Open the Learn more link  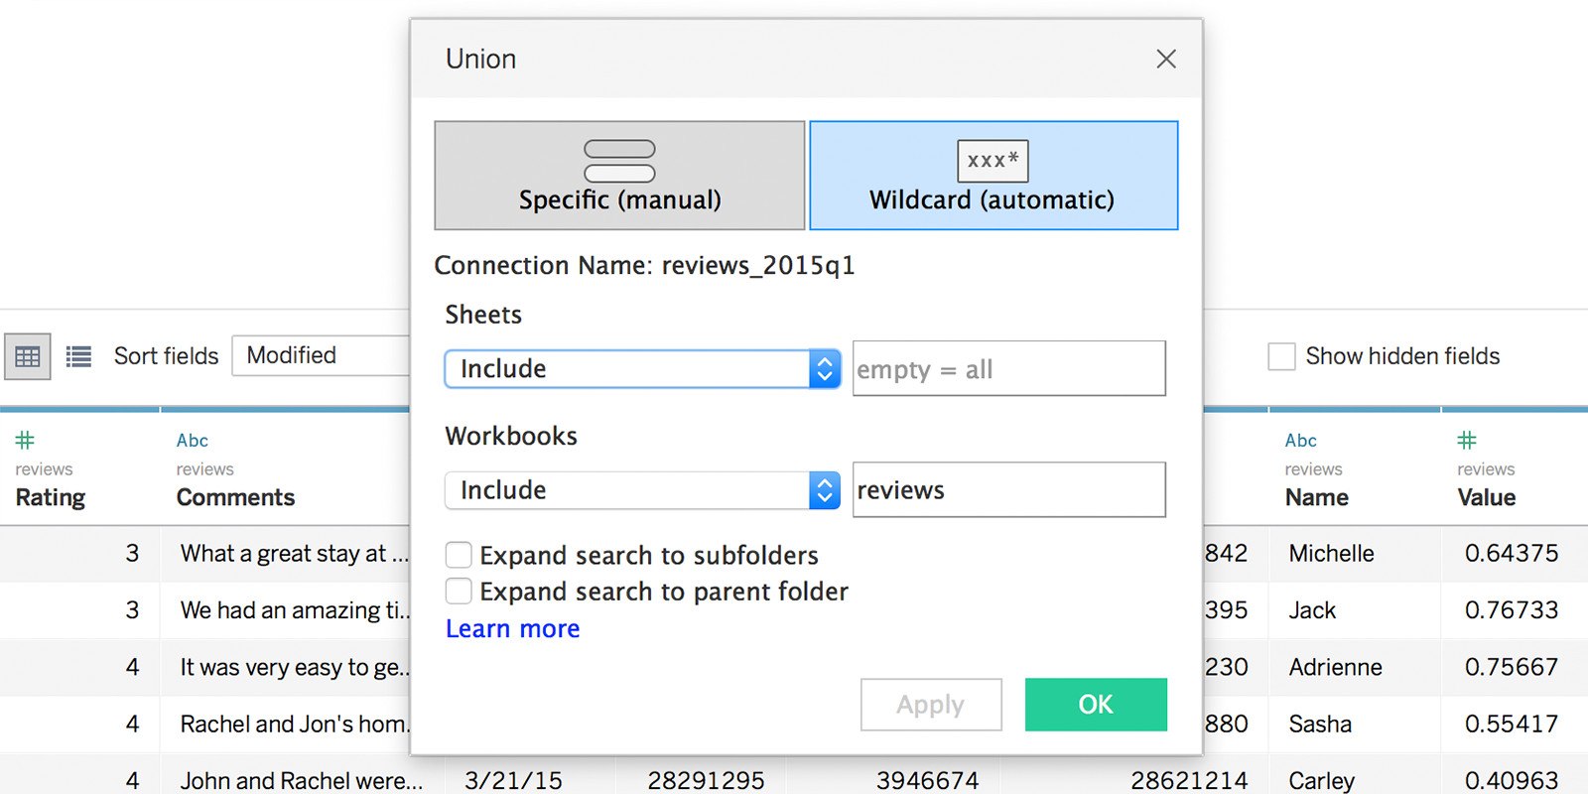click(512, 629)
